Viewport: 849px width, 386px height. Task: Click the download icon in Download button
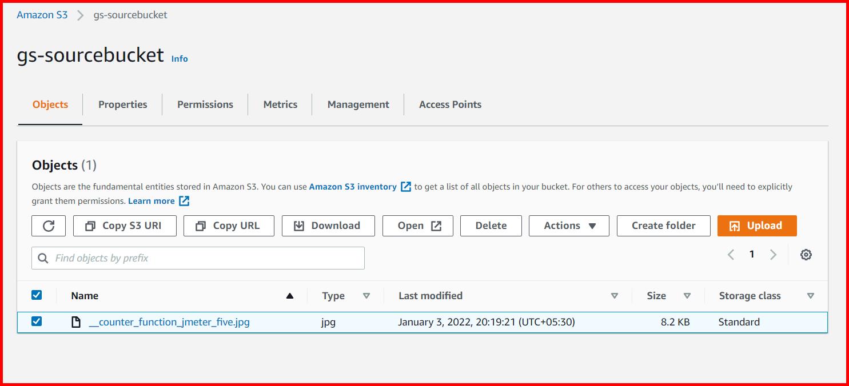pos(298,226)
